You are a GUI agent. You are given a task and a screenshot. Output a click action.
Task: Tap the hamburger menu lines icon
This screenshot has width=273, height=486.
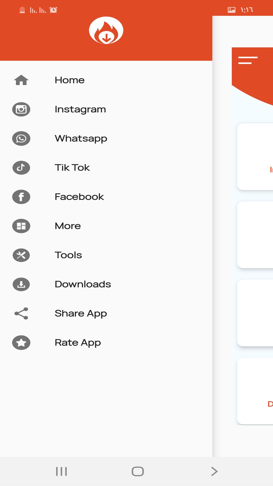click(x=248, y=60)
